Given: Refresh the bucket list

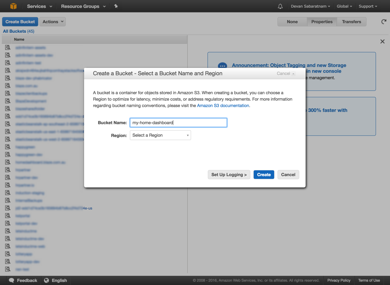Looking at the screenshot, I should coord(384,22).
